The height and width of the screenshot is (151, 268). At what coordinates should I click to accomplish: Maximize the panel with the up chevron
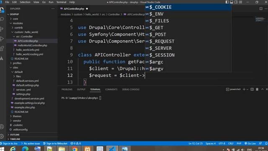263,89
